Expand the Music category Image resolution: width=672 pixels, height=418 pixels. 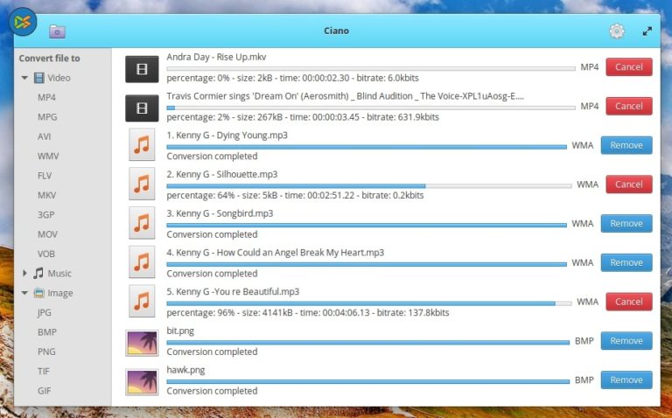25,274
